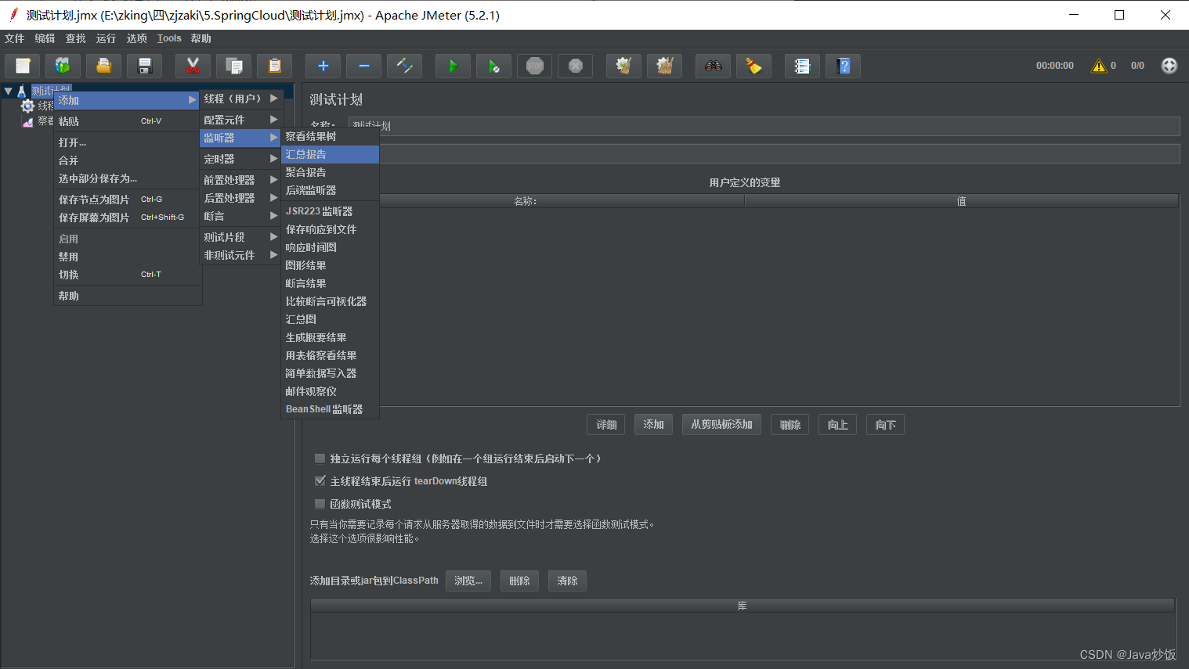Expand the 断言 submenu

pyautogui.click(x=240, y=216)
